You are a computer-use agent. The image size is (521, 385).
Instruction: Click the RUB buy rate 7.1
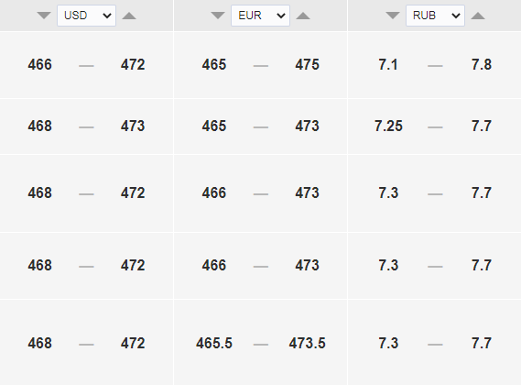point(388,64)
